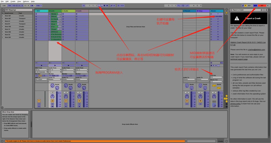Toggle the Draw Mode pencil icon
Image resolution: width=271 pixels, height=143 pixels.
click(243, 6)
